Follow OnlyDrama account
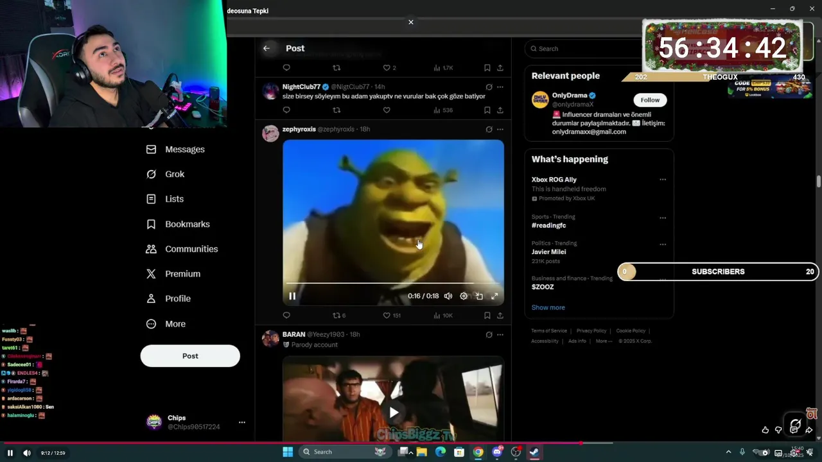The image size is (822, 462). 650,100
